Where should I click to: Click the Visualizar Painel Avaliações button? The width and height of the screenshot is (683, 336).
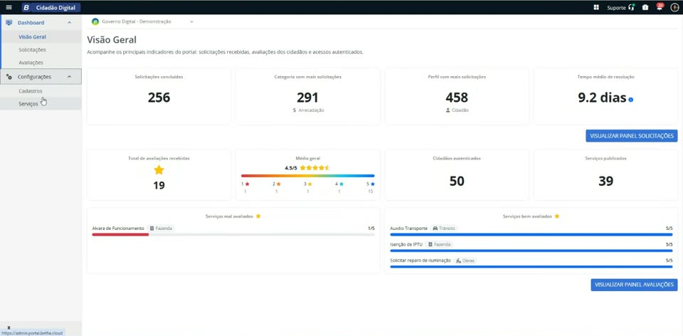click(634, 285)
